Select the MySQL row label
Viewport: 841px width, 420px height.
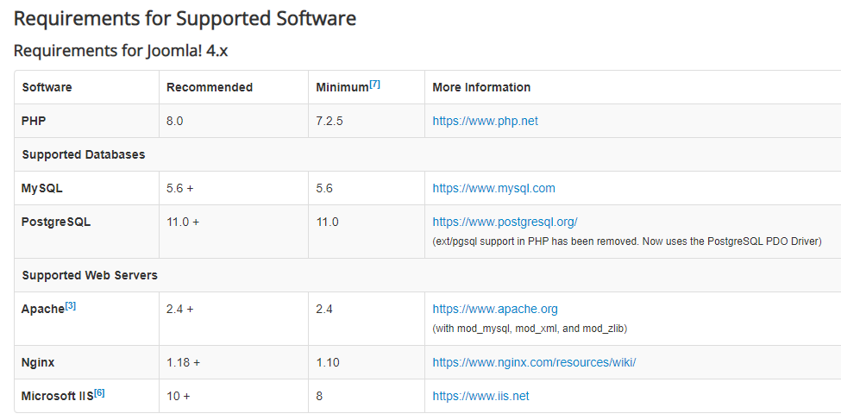pyautogui.click(x=42, y=188)
